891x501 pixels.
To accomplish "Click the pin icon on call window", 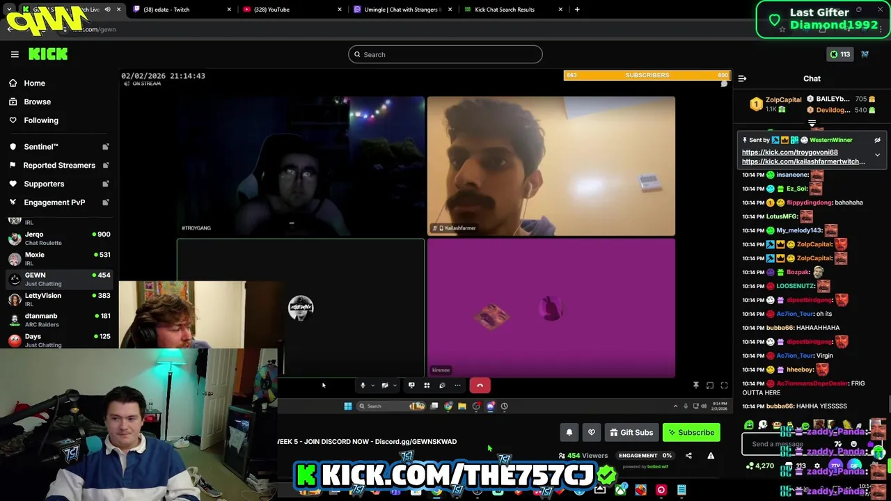I will pyautogui.click(x=695, y=385).
